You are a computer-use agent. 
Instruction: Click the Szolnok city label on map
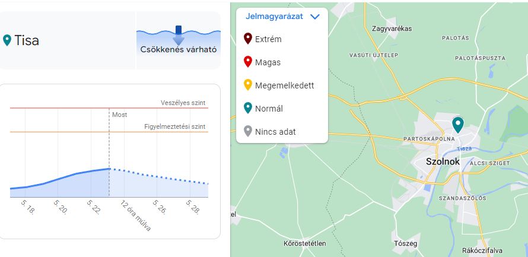[444, 161]
